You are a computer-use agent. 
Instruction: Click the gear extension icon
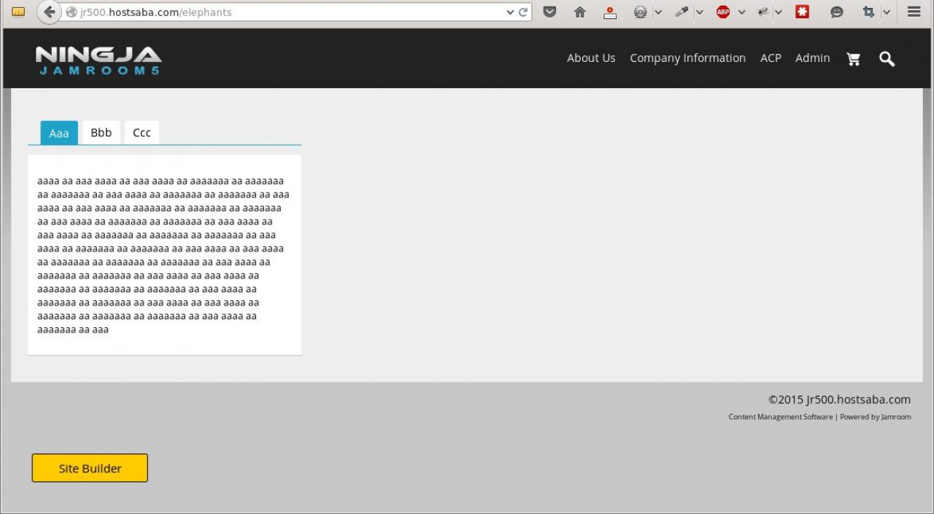click(640, 12)
